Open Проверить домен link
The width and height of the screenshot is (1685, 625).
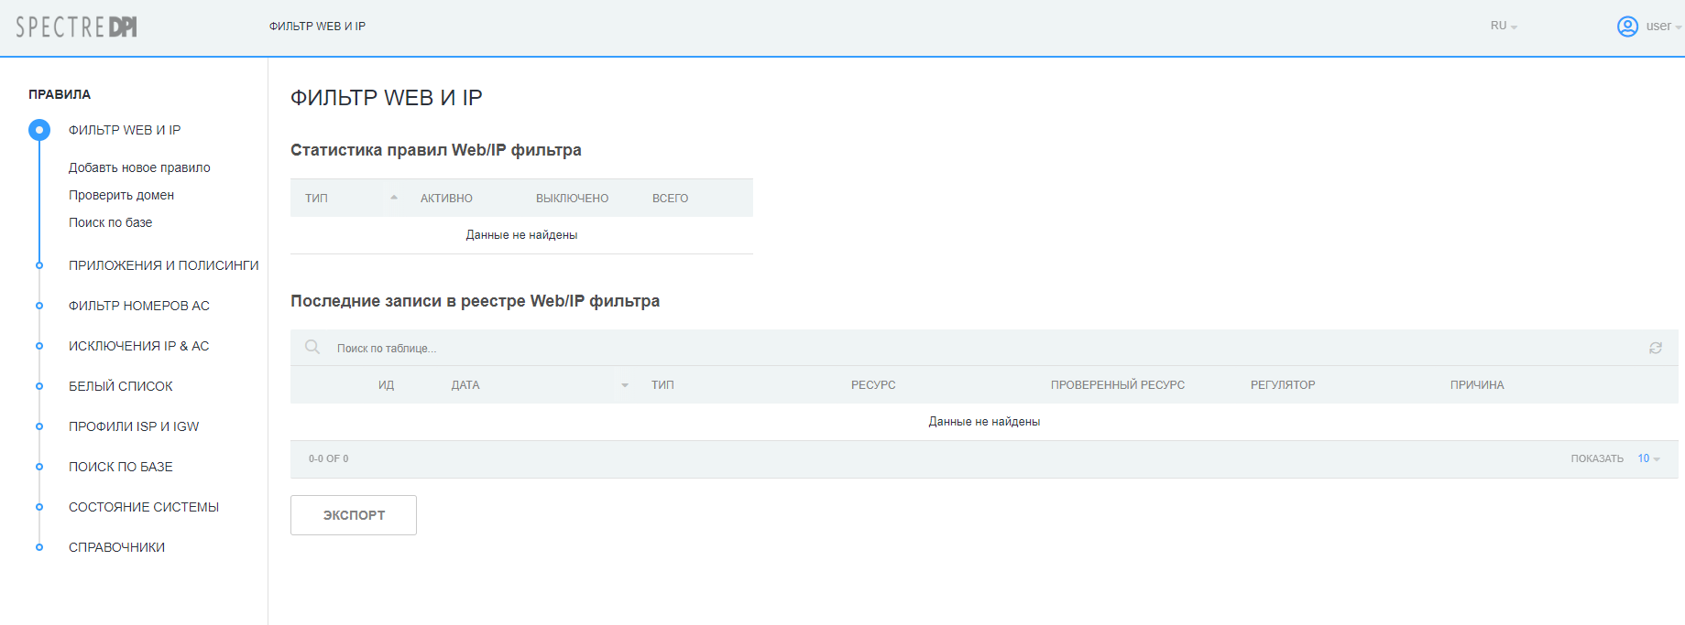(x=121, y=195)
